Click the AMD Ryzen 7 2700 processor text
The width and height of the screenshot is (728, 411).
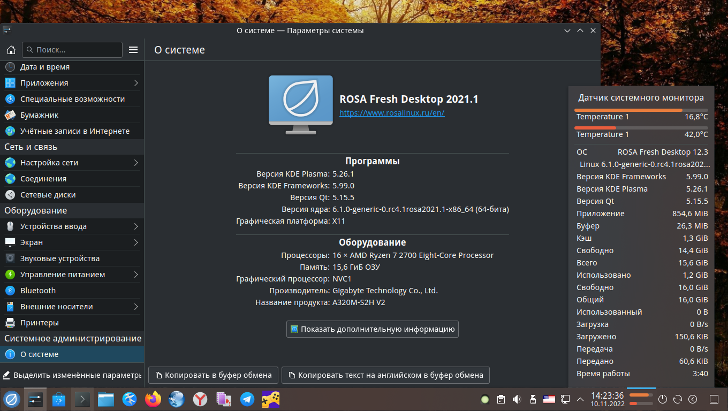pyautogui.click(x=413, y=255)
